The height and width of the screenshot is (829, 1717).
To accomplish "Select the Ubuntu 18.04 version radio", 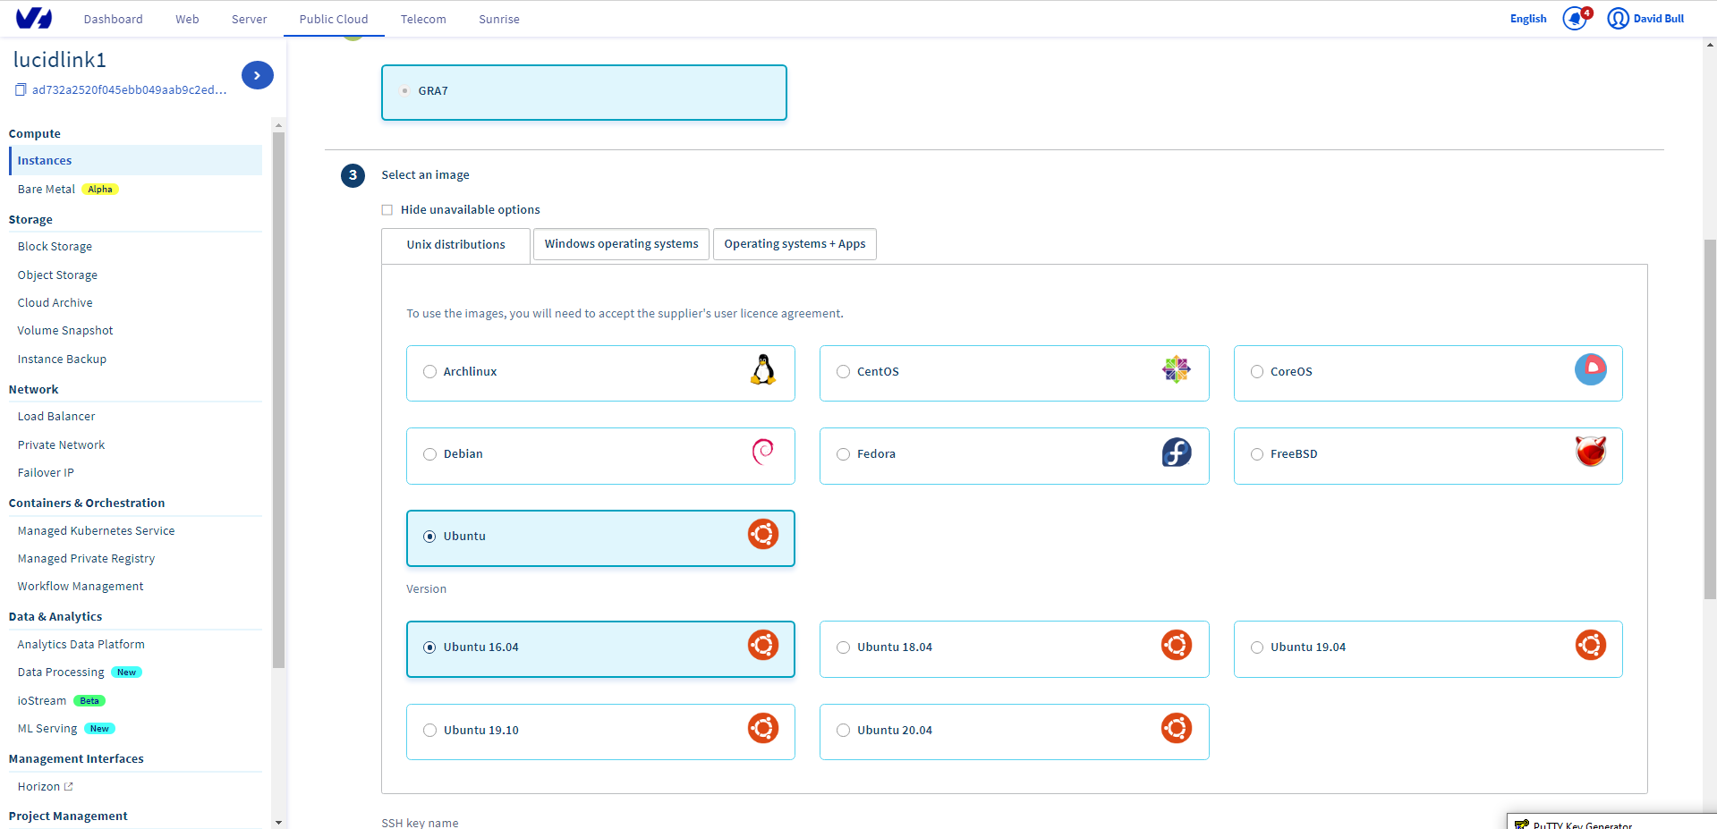I will click(843, 647).
